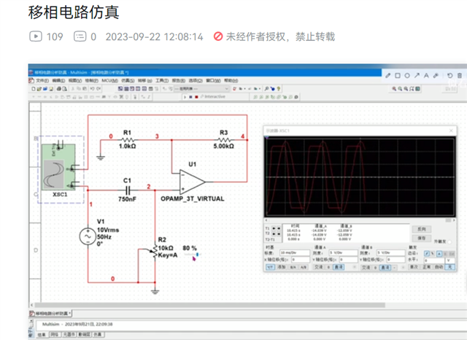
Task: Move T1 cursor right with arrow
Action: point(279,228)
